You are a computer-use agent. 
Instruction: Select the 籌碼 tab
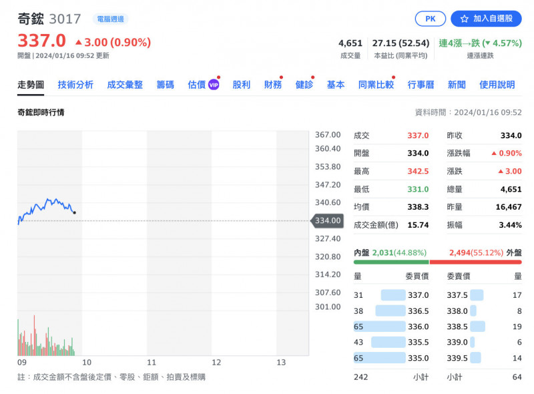click(165, 85)
